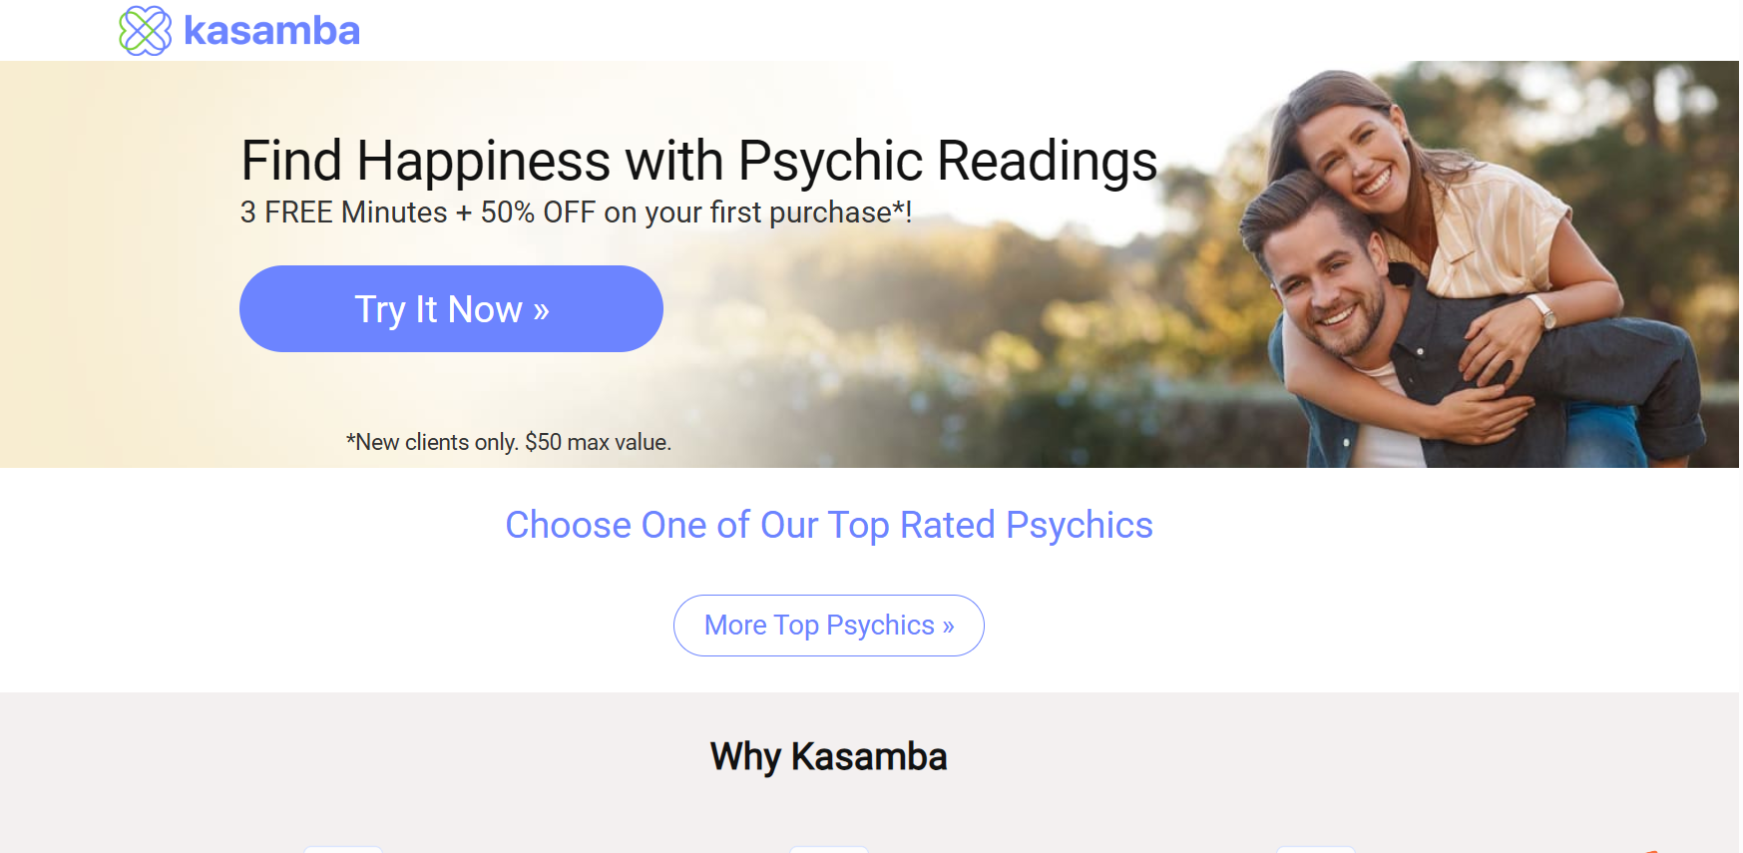Click the orange icon edge at bottom right
Viewport: 1743px width, 853px height.
[x=1652, y=850]
